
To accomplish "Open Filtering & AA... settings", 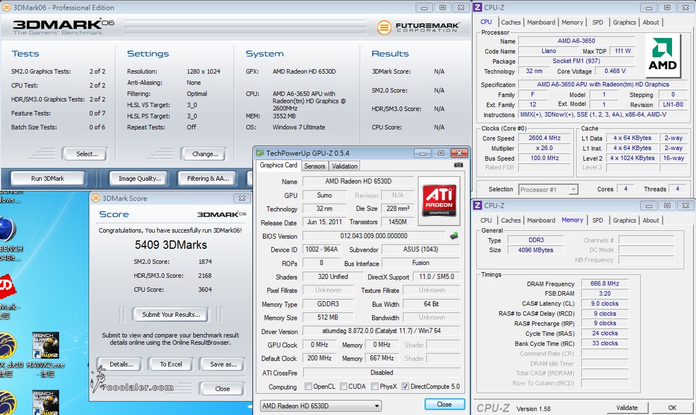I will tap(208, 178).
